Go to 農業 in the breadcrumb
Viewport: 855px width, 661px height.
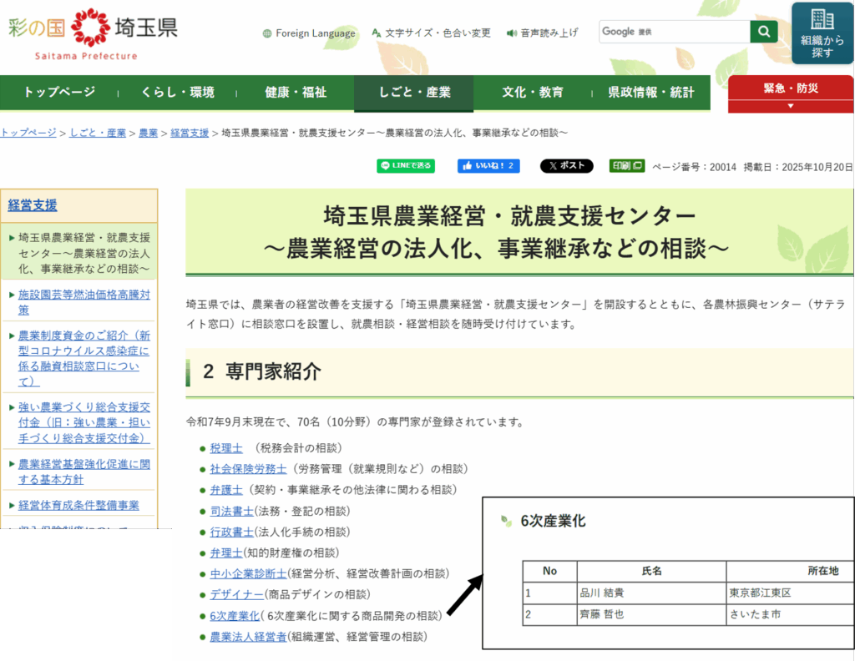(148, 133)
